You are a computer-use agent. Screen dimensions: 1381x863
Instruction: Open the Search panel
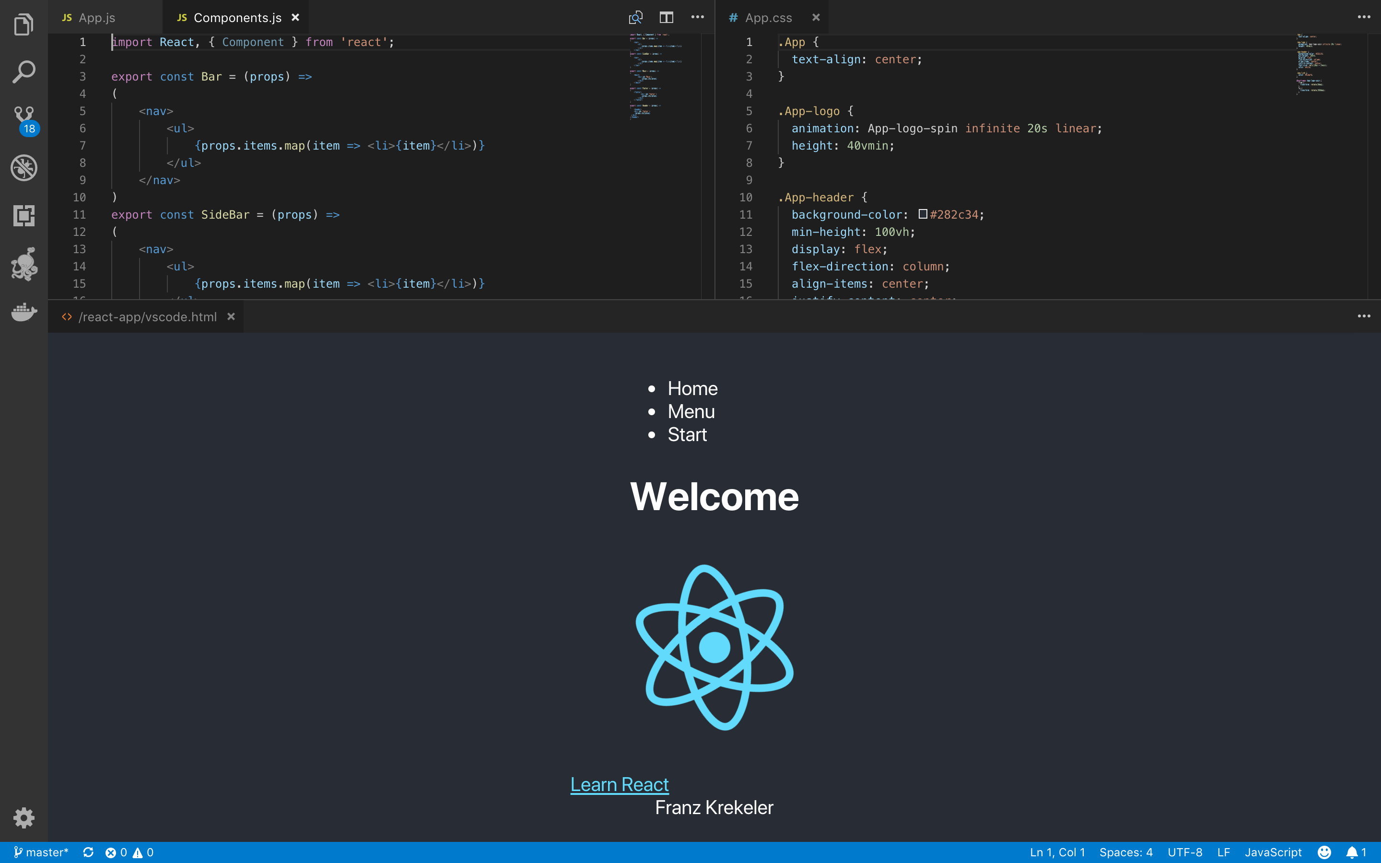[23, 72]
